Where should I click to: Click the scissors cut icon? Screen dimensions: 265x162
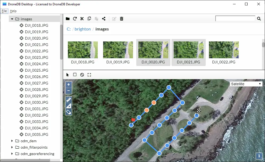82,19
